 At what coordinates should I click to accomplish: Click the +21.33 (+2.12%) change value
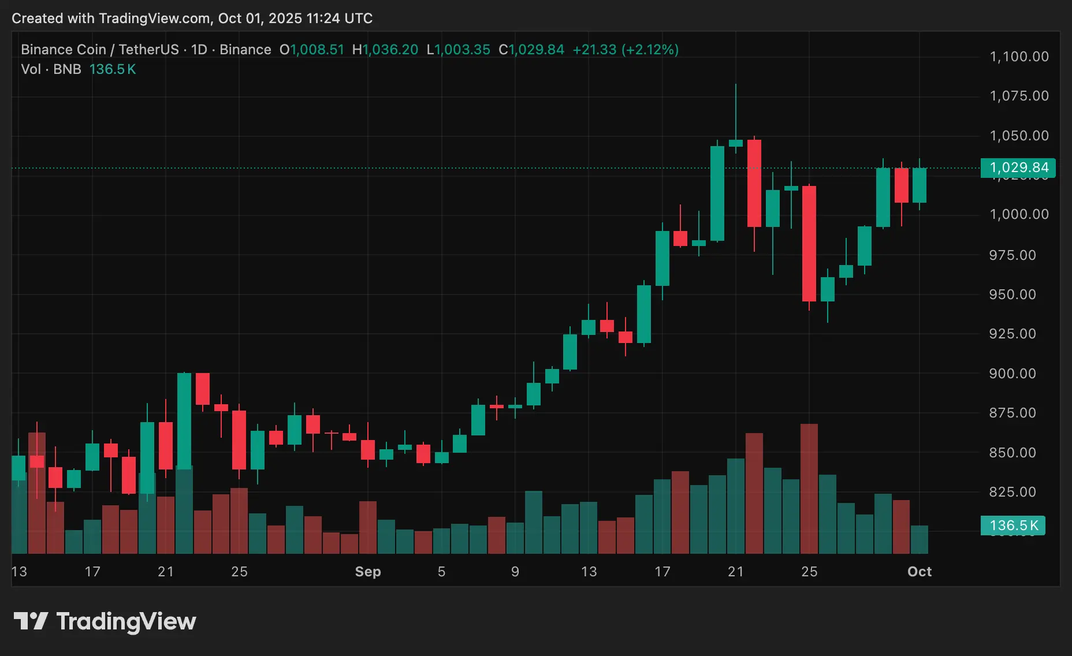pyautogui.click(x=625, y=50)
